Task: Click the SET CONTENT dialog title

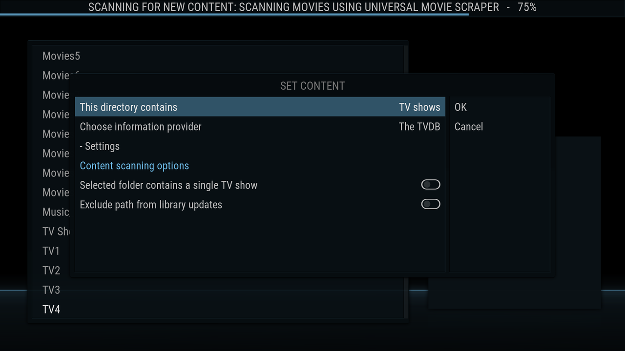Action: (312, 86)
